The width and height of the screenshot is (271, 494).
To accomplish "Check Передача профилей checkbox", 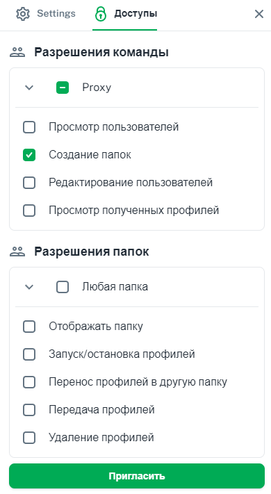I will pos(29,410).
